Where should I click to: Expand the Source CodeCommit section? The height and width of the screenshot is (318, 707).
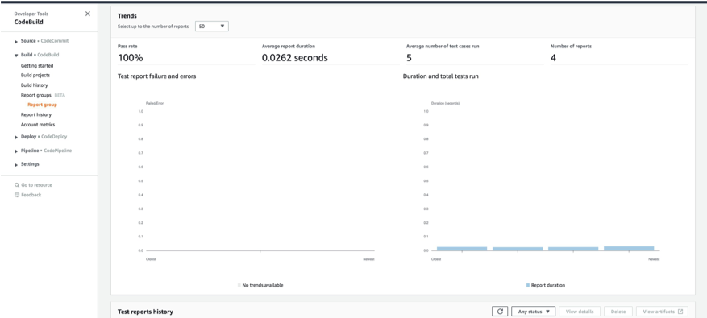pyautogui.click(x=17, y=41)
